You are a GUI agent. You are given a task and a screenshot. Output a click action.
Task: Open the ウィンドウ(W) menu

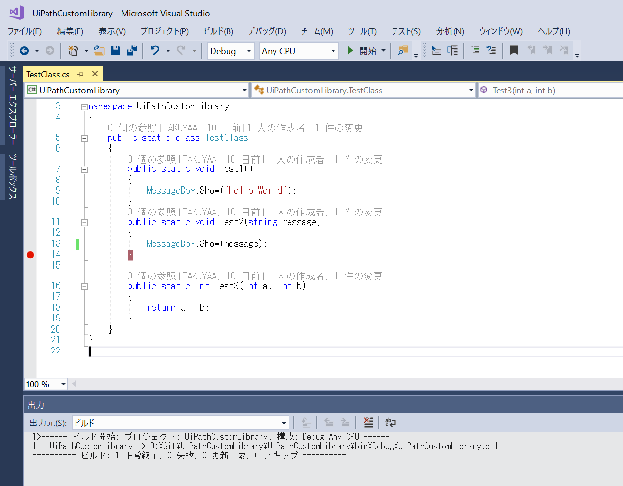point(501,31)
